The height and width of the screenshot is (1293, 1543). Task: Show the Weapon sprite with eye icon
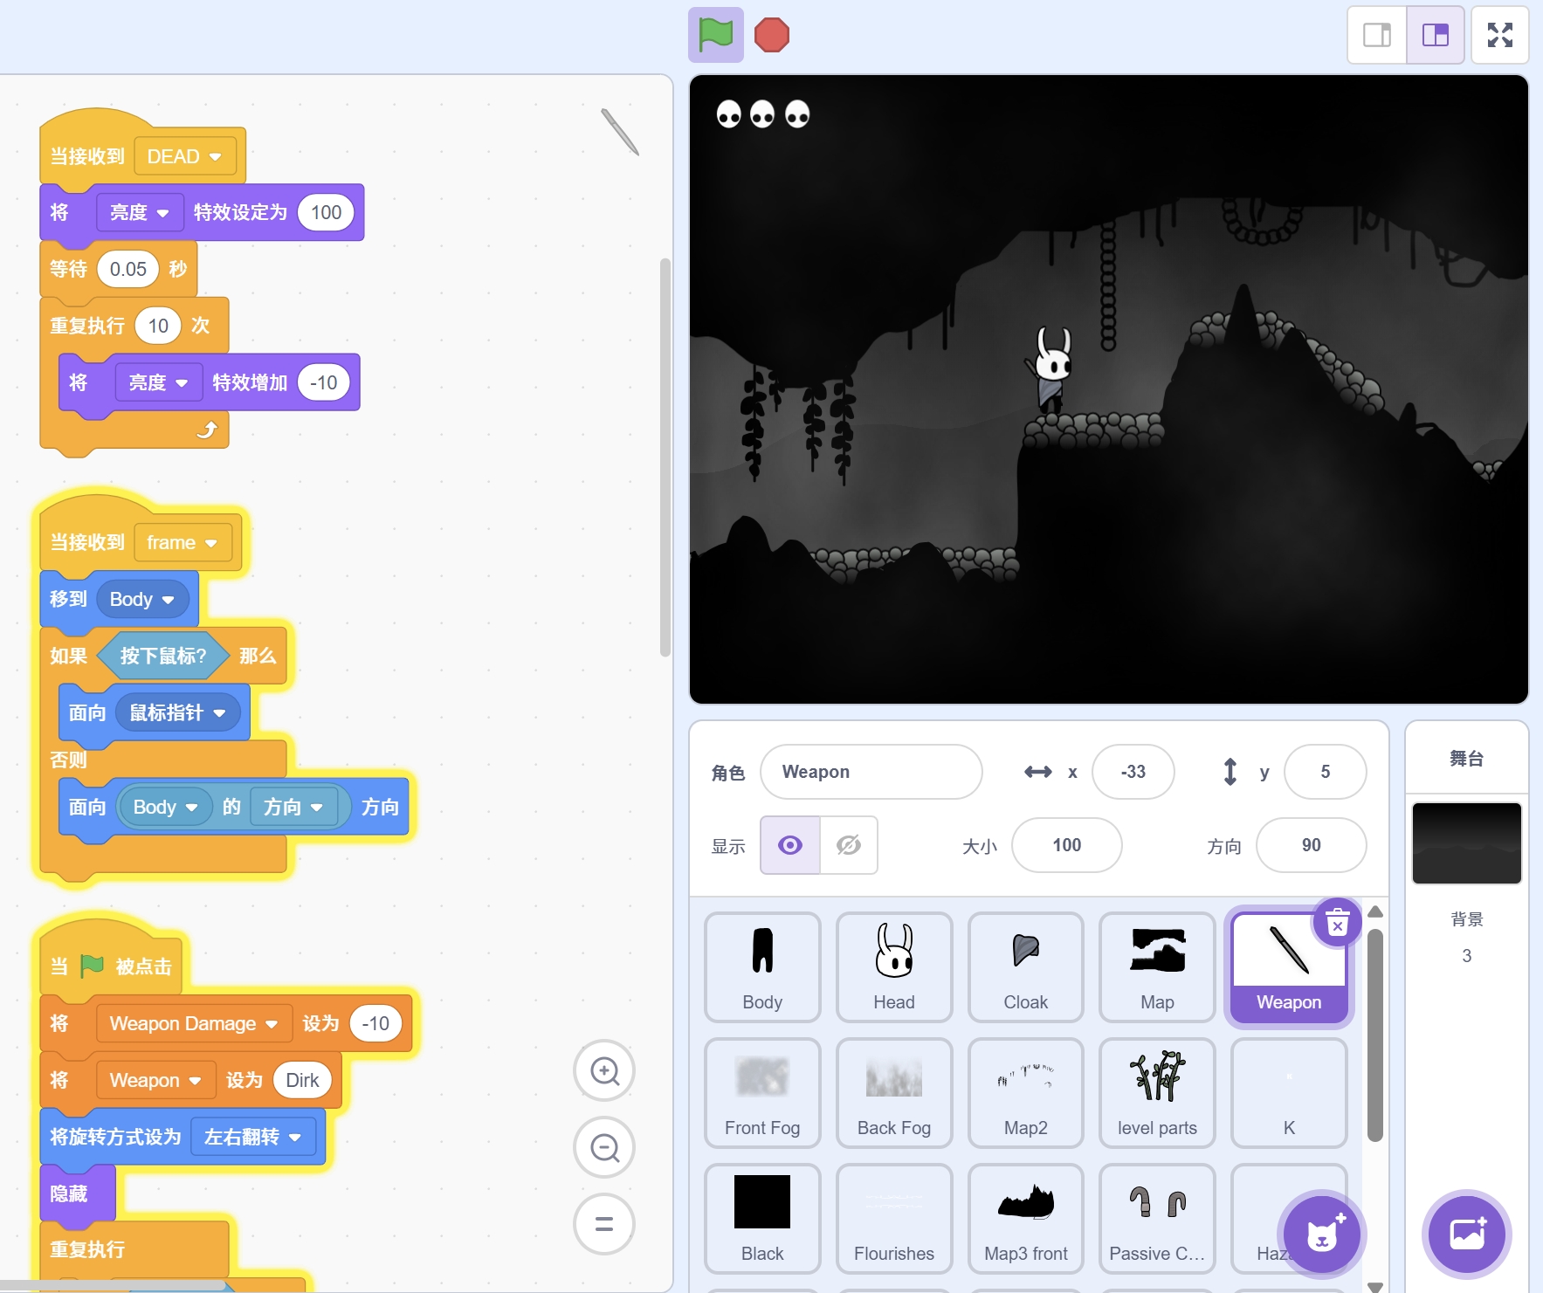pos(790,845)
